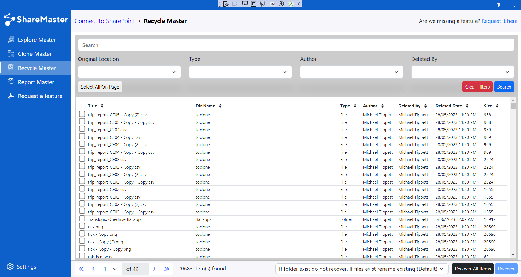521x277 pixels.
Task: Click the 'of 42' page count field
Action: (135, 269)
